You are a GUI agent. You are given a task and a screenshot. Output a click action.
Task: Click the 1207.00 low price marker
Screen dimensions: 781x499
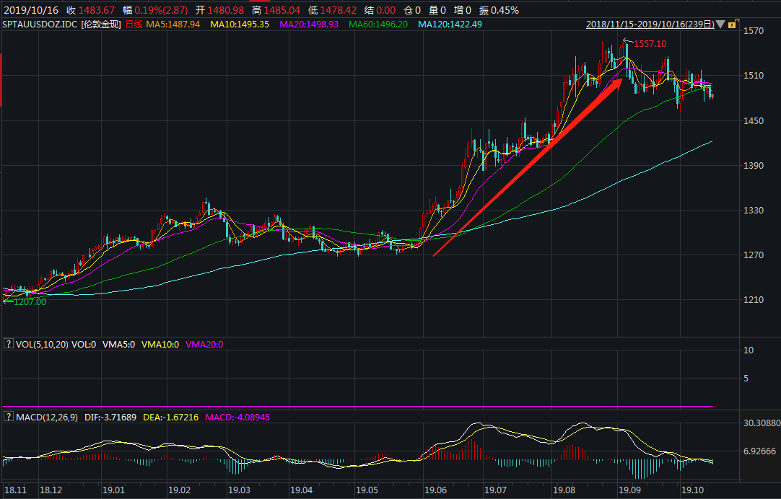point(29,302)
